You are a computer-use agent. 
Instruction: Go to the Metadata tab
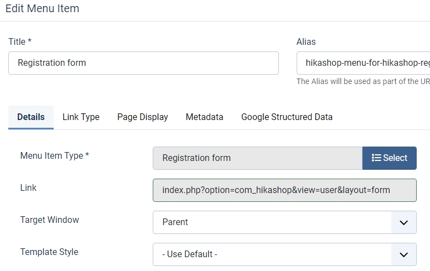[x=205, y=117]
